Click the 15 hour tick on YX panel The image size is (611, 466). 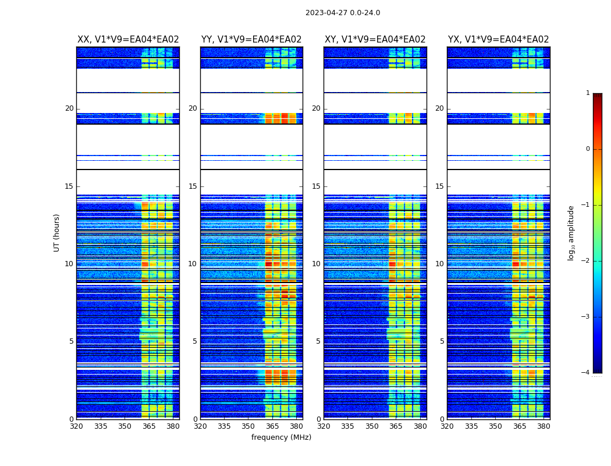click(x=439, y=186)
